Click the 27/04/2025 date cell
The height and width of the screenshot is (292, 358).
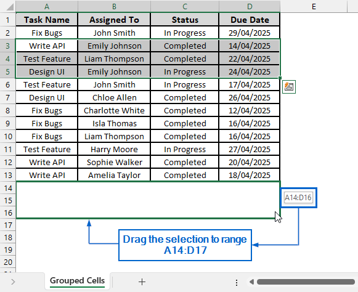(250, 150)
